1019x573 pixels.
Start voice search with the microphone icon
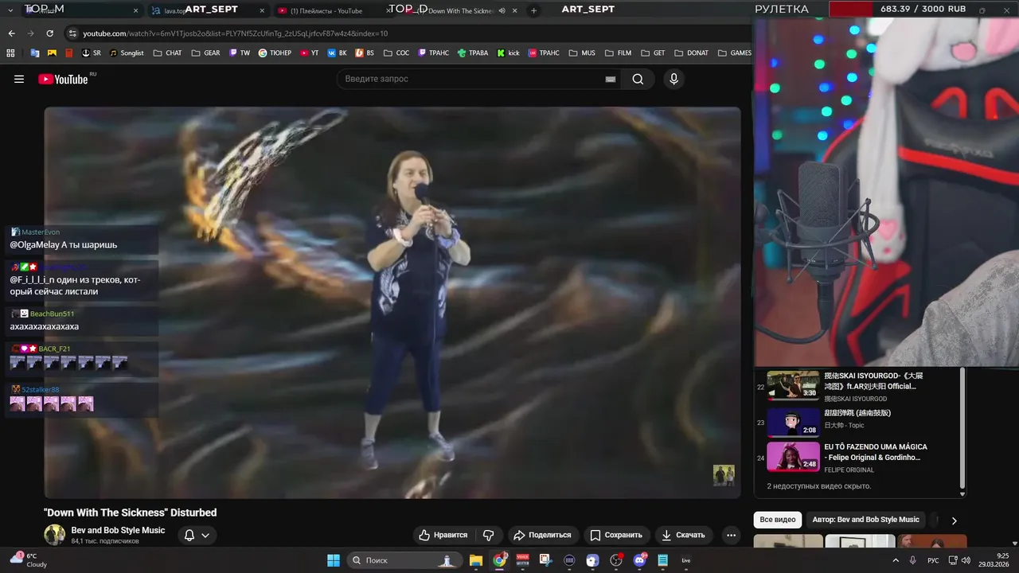point(673,79)
